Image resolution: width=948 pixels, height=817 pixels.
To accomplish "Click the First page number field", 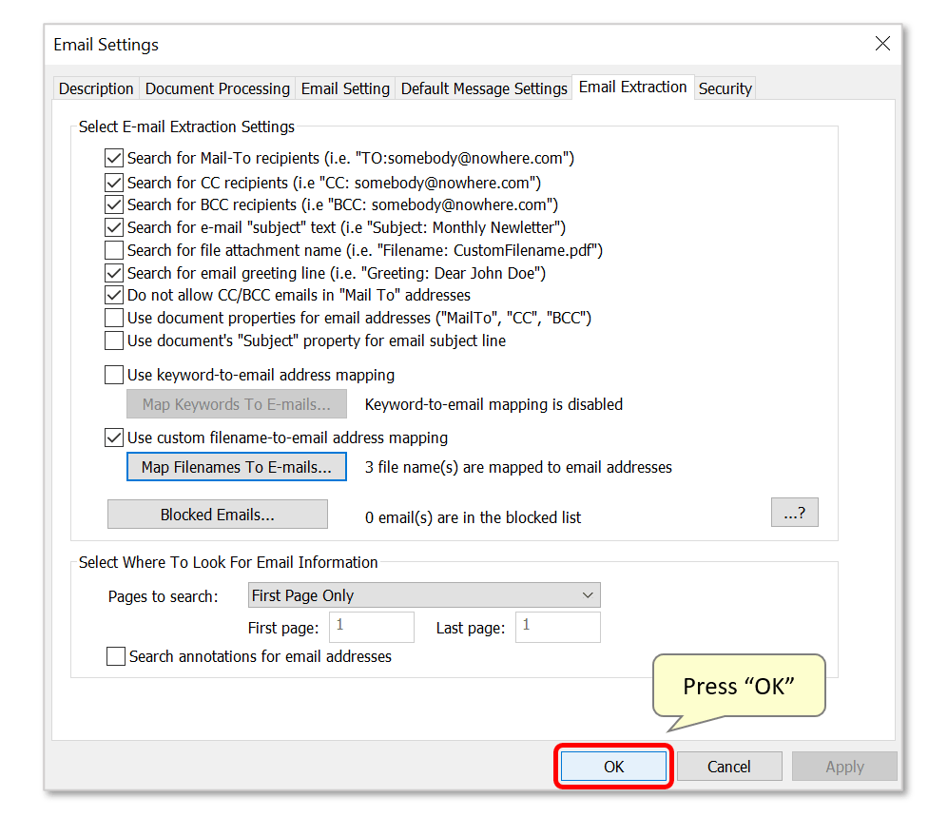I will pos(372,627).
